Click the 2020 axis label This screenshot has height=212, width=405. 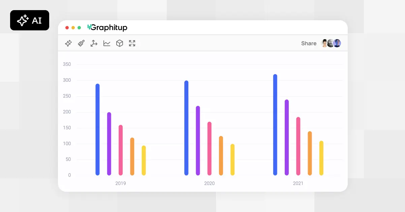(x=209, y=183)
